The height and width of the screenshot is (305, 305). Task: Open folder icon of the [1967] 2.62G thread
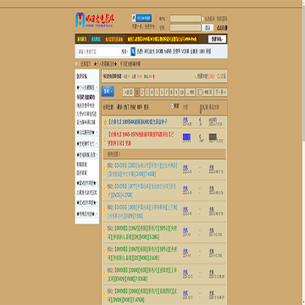105,253
